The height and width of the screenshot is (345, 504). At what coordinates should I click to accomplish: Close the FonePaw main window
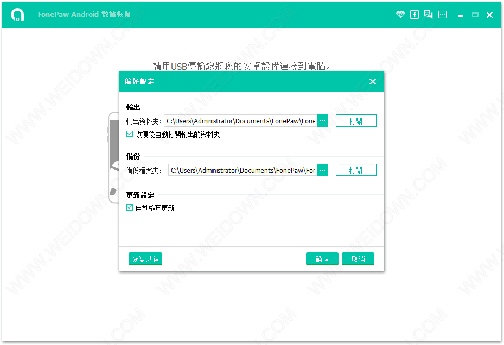[x=489, y=15]
